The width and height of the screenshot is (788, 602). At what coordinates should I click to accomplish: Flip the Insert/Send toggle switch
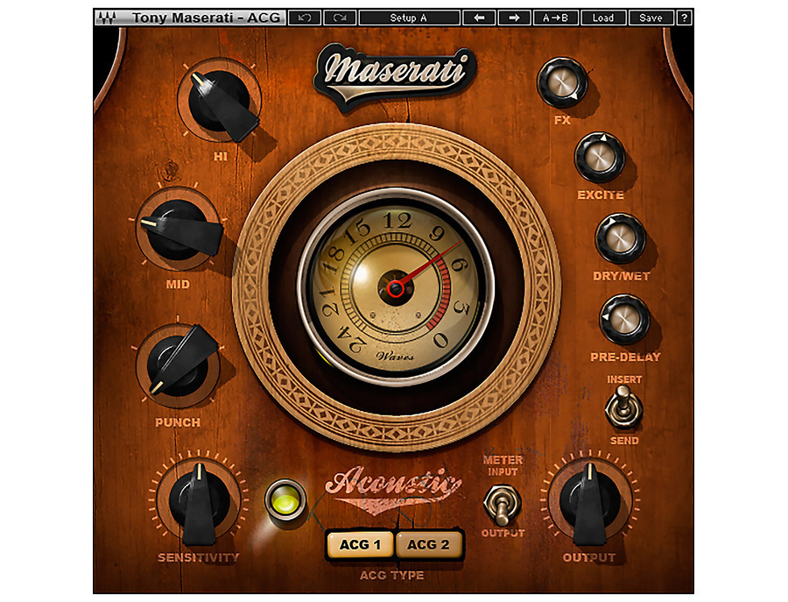point(623,407)
